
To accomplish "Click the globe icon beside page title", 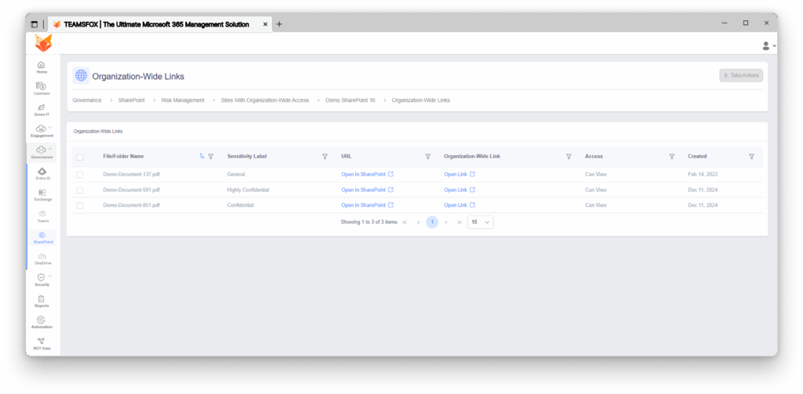I will [x=81, y=76].
